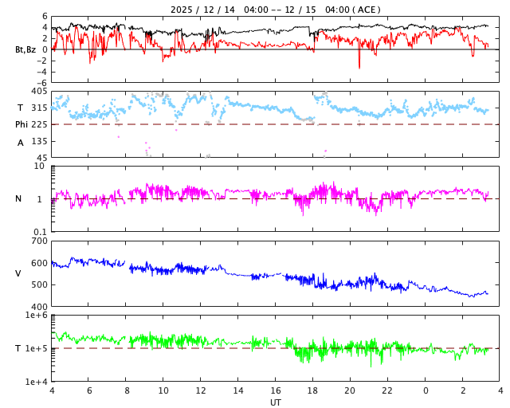Click the 0.1 tick on the density axis
This screenshot has width=510, height=408.
coord(40,231)
